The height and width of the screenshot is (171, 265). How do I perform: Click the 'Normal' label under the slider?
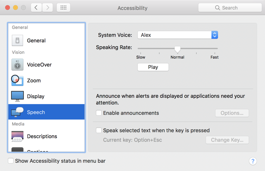coord(177,57)
